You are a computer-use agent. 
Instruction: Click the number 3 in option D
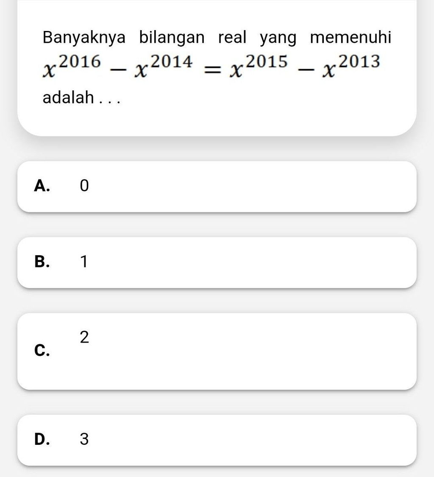84,439
